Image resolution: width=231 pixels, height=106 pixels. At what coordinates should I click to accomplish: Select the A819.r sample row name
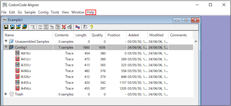tap(26, 53)
